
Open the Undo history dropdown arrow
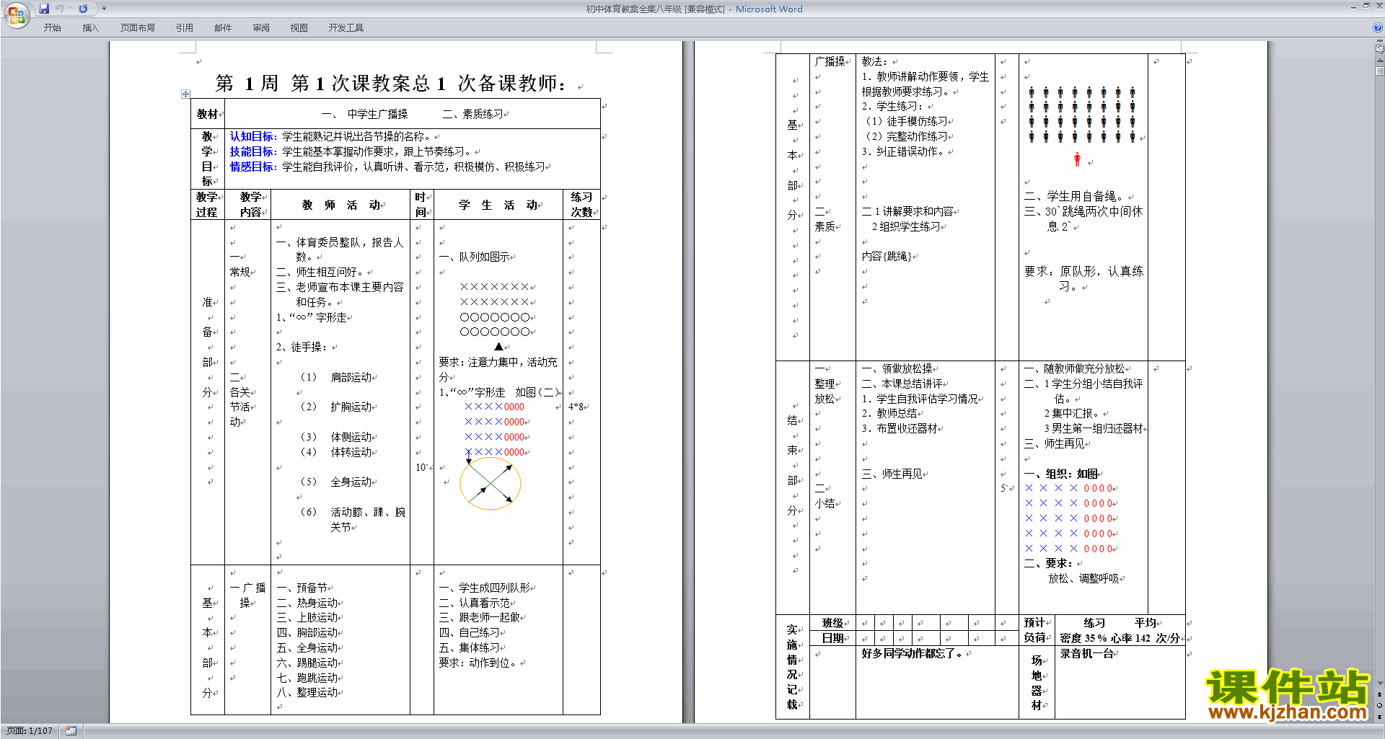tap(71, 9)
